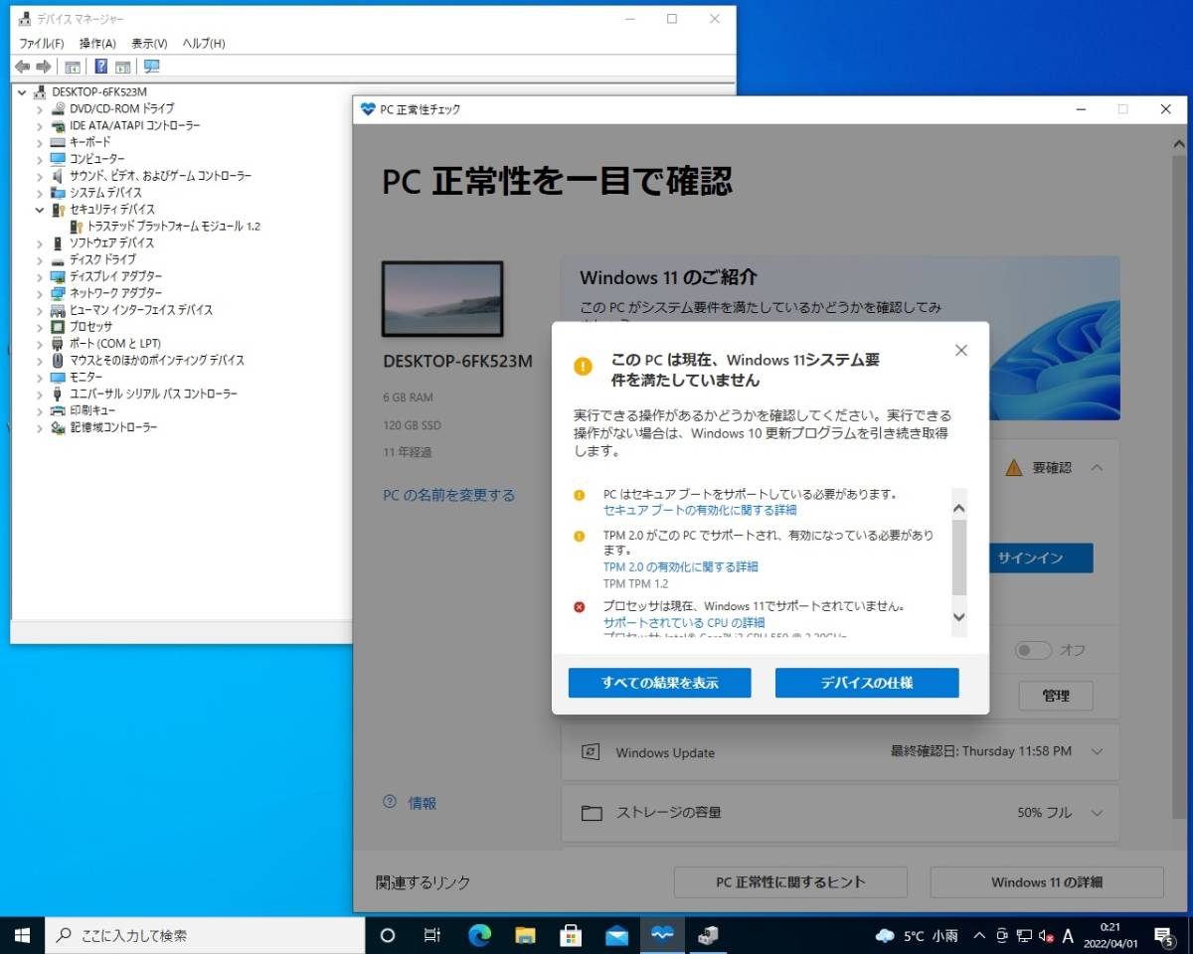The width and height of the screenshot is (1193, 954).
Task: Expand the プロセッサ tree node
Action: [40, 326]
